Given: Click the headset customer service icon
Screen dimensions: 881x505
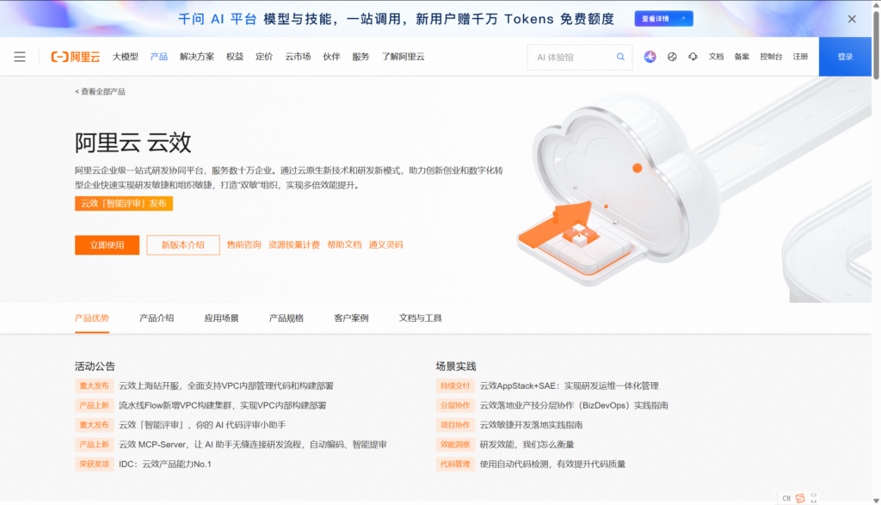Looking at the screenshot, I should [693, 57].
